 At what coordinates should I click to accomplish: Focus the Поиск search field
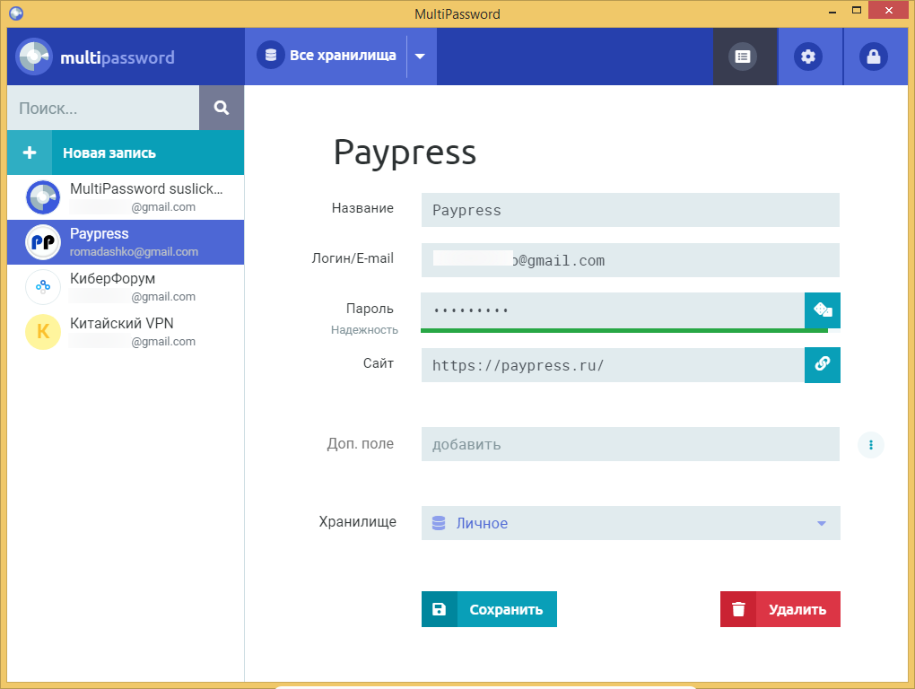pos(103,108)
